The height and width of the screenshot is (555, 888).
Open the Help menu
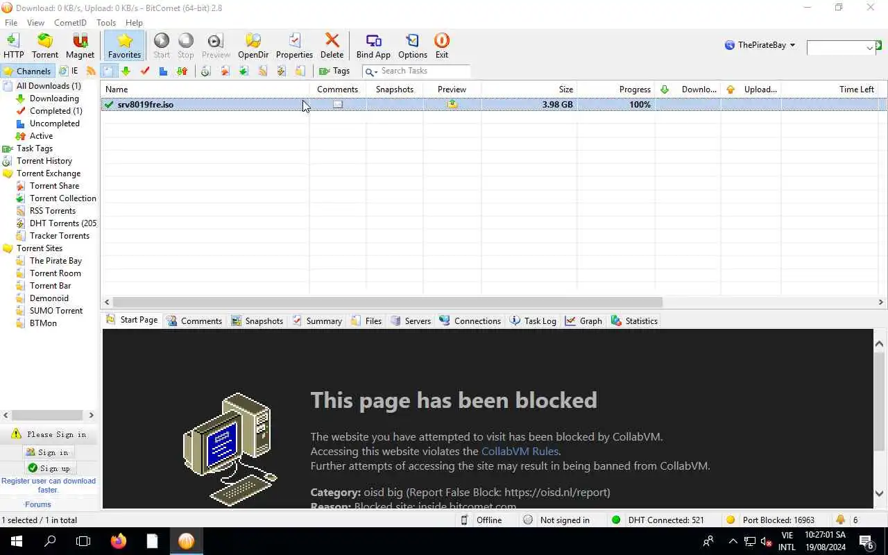tap(134, 23)
